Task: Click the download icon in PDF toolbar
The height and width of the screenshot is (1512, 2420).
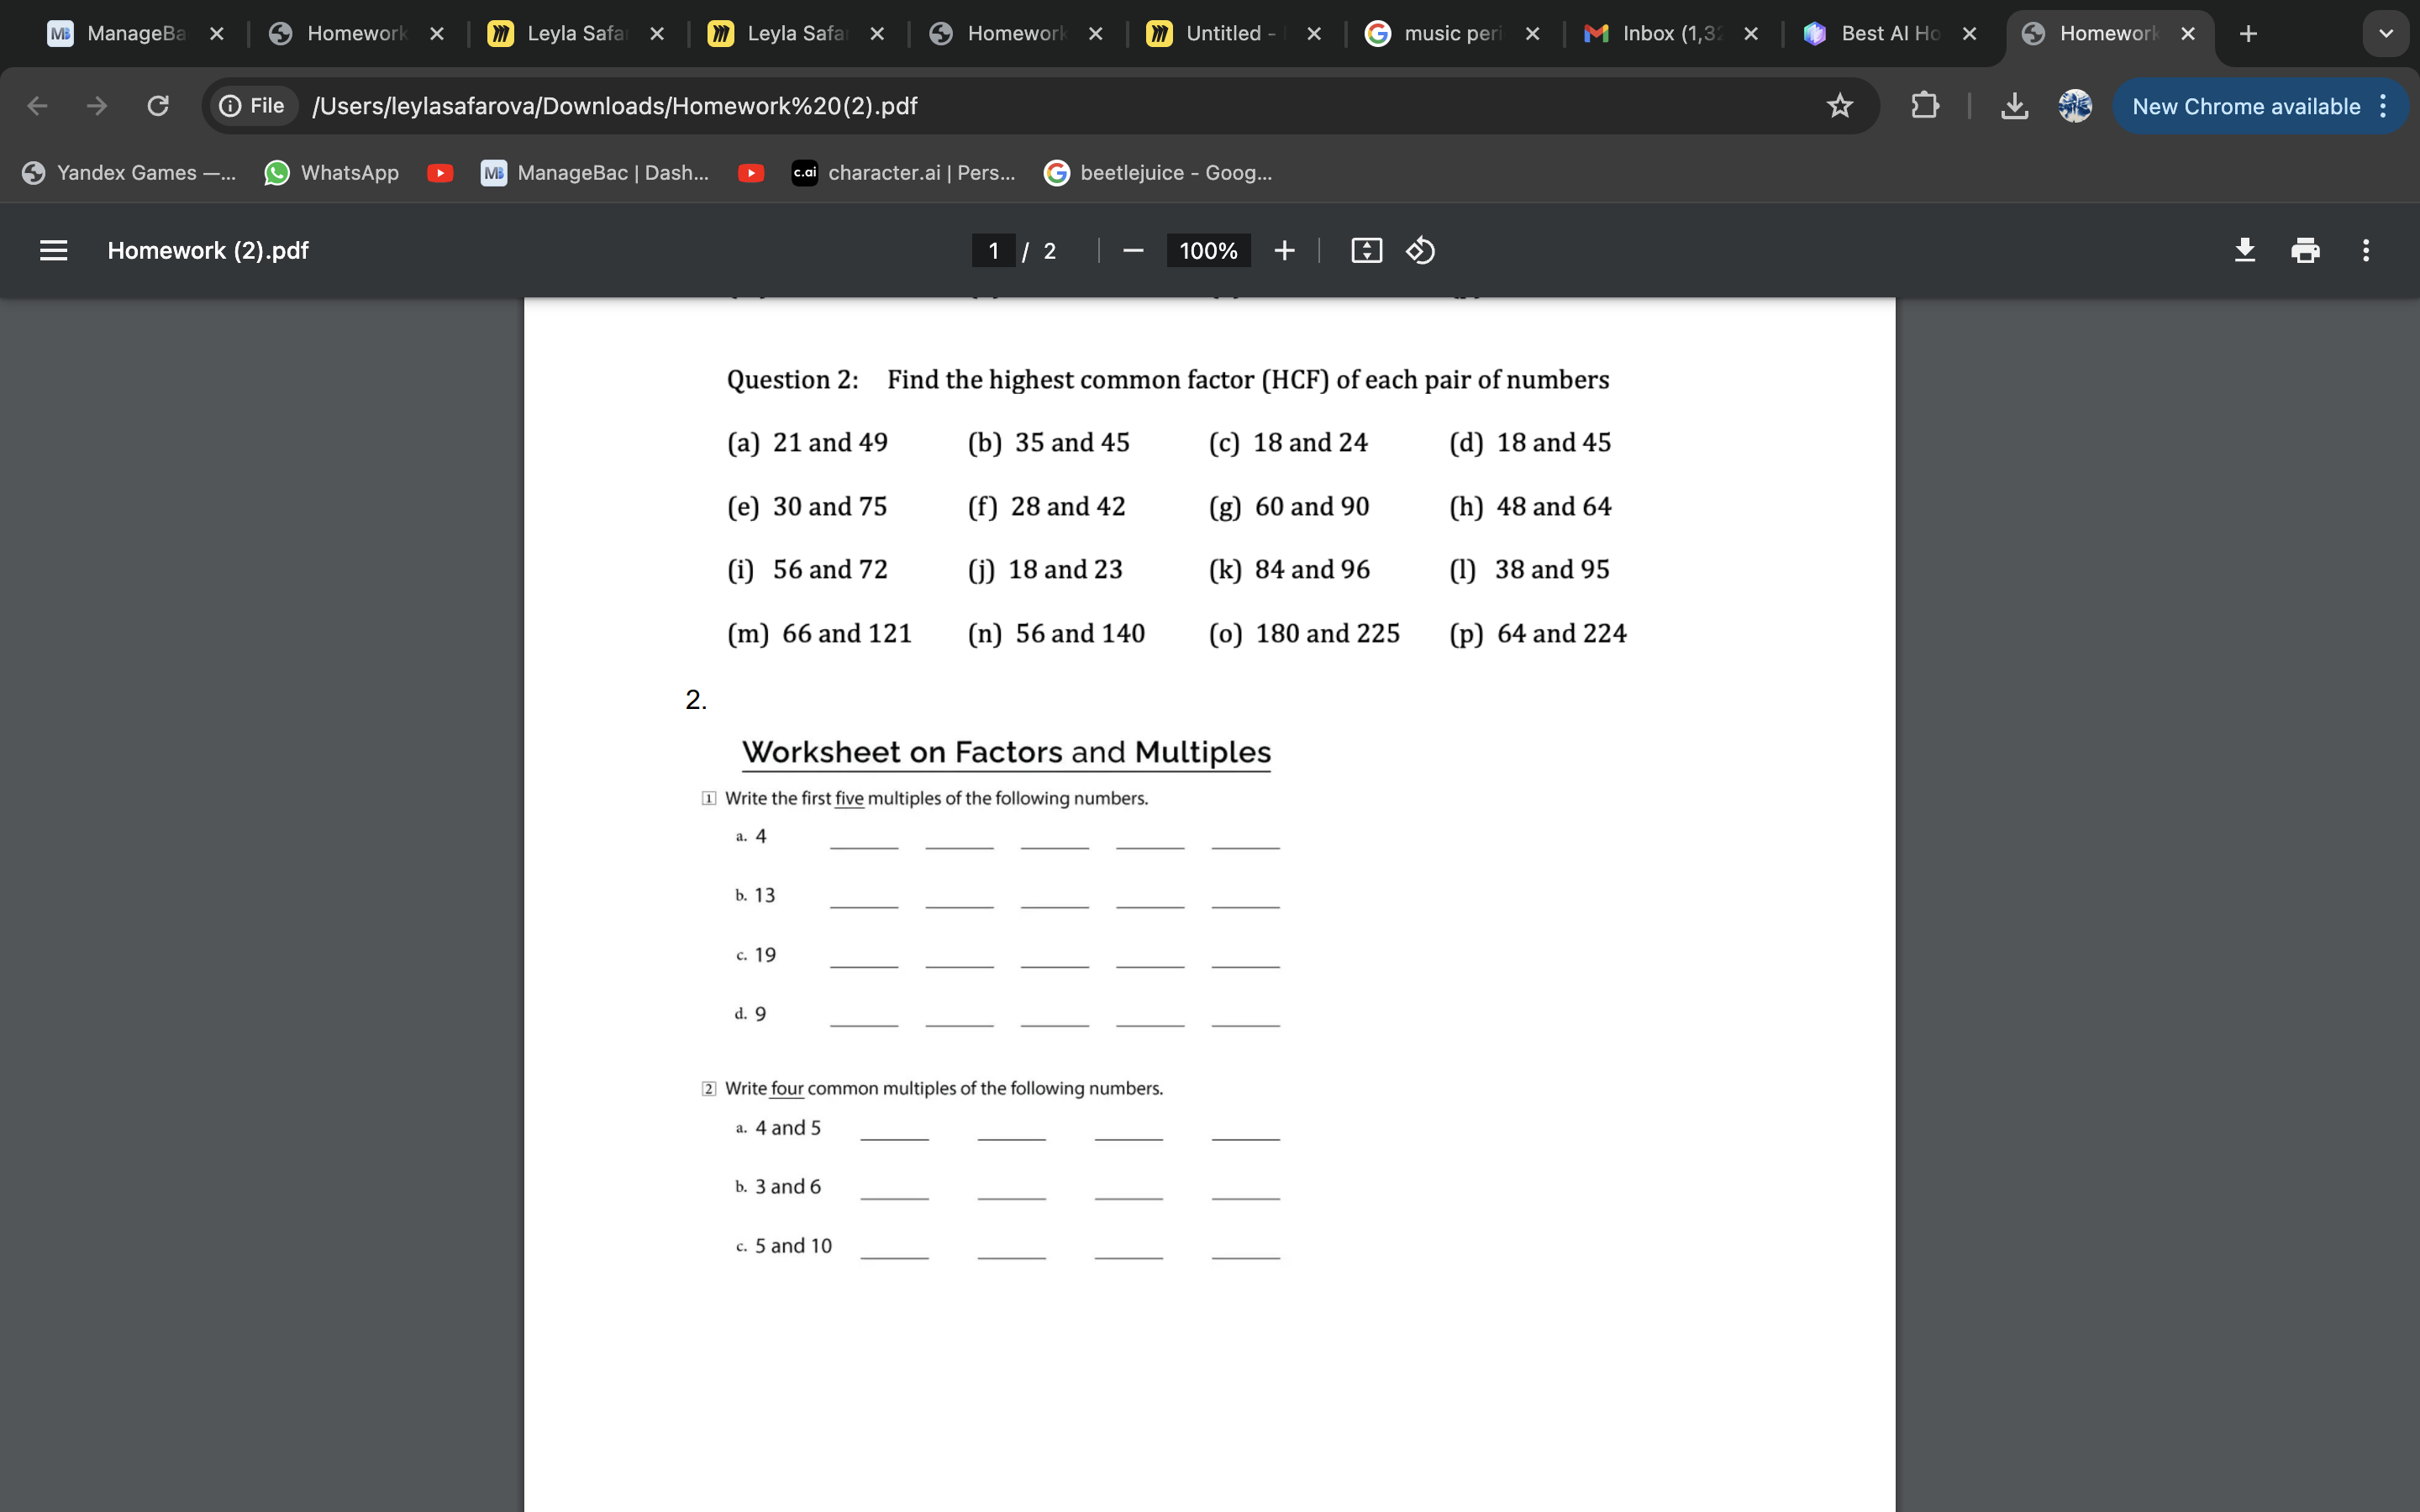Action: click(2244, 249)
